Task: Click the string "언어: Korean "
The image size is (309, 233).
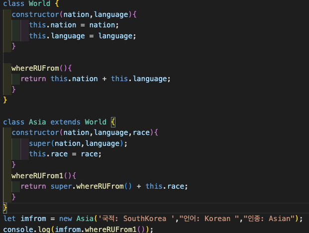Action: [209, 219]
